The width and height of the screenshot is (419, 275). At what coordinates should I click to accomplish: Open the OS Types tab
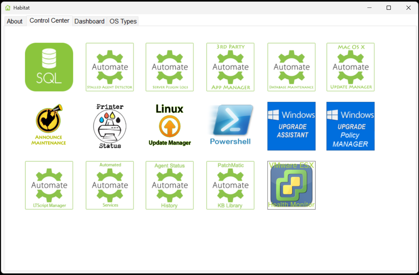click(123, 21)
